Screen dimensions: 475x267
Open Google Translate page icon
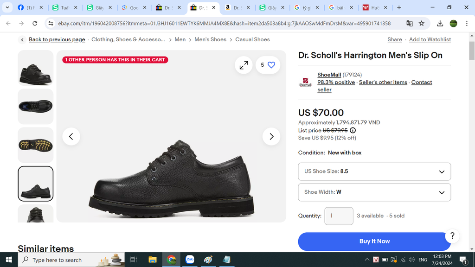coord(410,23)
